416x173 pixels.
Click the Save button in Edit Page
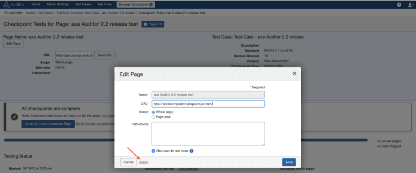click(289, 162)
